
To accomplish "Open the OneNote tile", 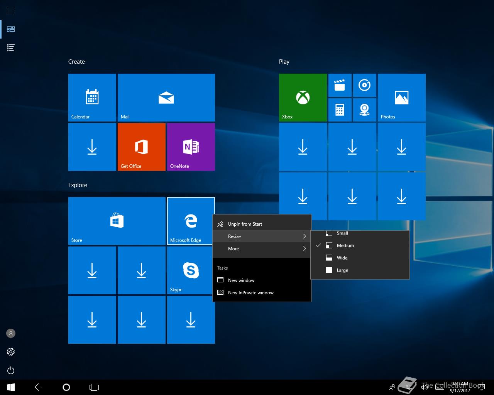I will point(191,147).
